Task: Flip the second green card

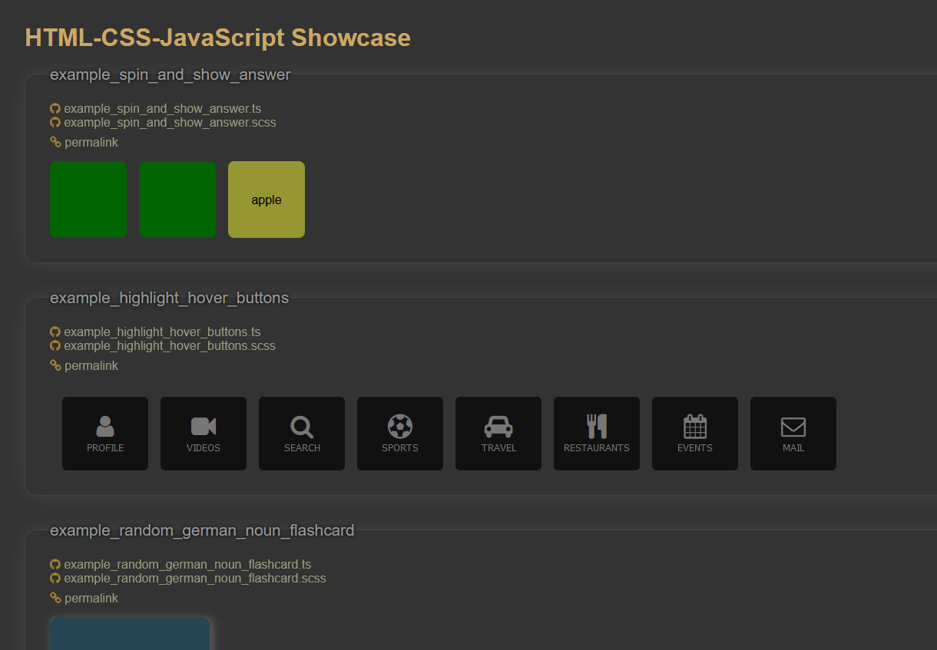Action: click(x=177, y=200)
